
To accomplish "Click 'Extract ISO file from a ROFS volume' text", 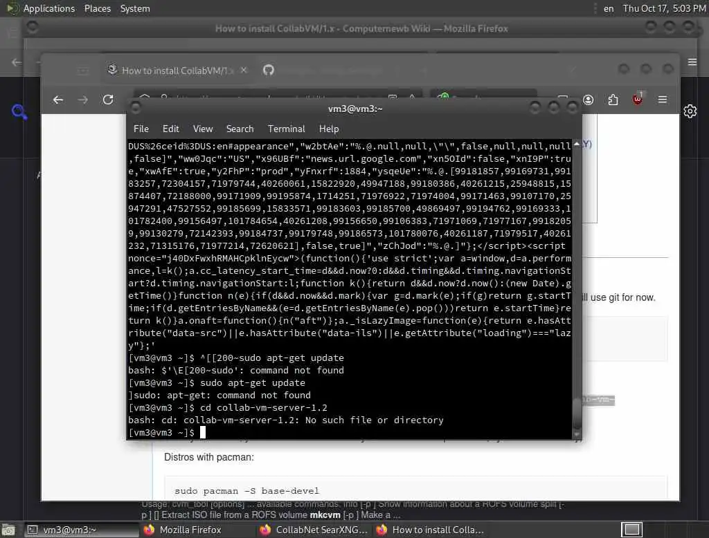I will pyautogui.click(x=234, y=515).
